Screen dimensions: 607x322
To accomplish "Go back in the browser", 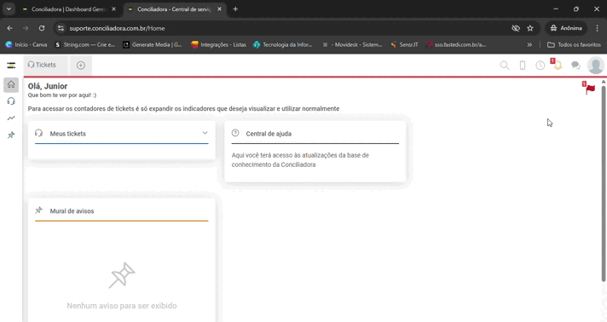I will click(x=9, y=28).
